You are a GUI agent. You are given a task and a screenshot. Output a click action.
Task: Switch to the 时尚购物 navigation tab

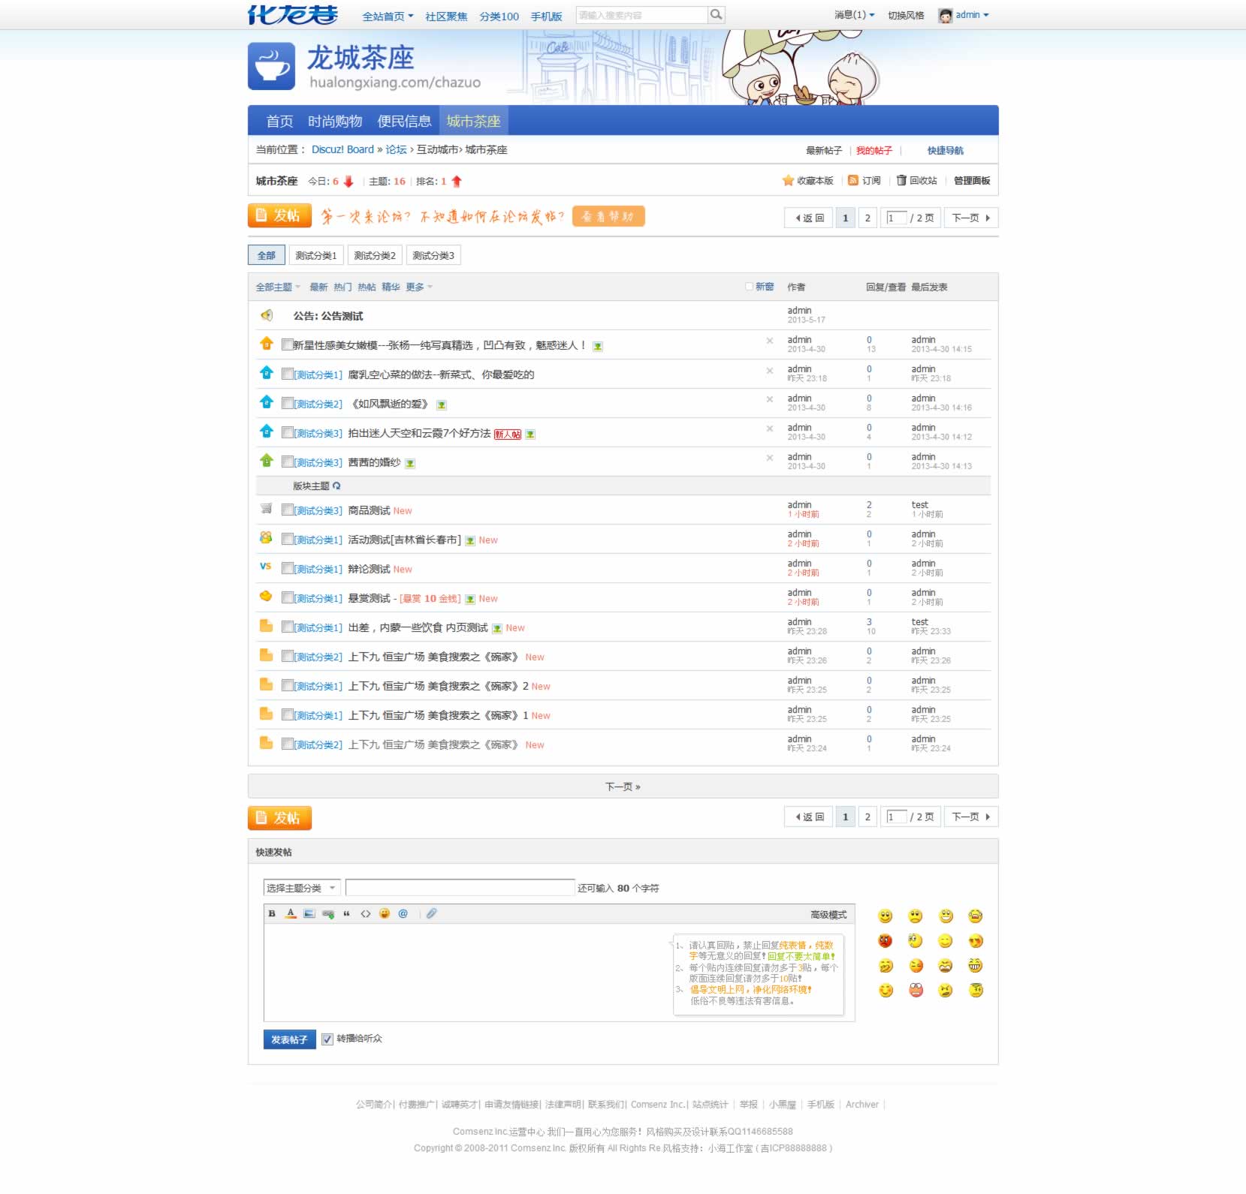click(x=334, y=121)
